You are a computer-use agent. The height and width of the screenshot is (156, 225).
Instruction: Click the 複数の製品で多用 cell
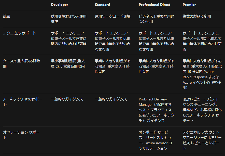(x=197, y=16)
